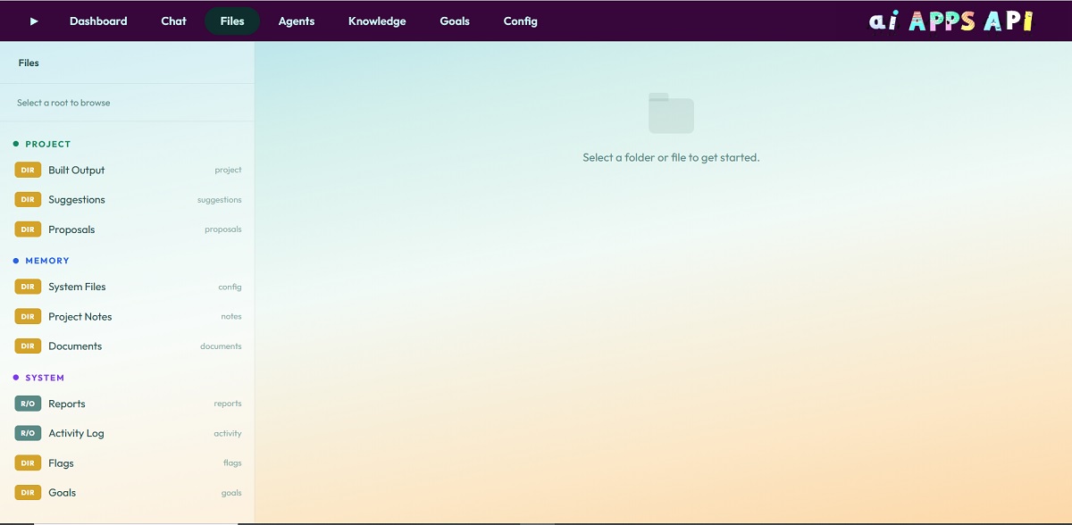Open the Built Output directory

tap(128, 171)
